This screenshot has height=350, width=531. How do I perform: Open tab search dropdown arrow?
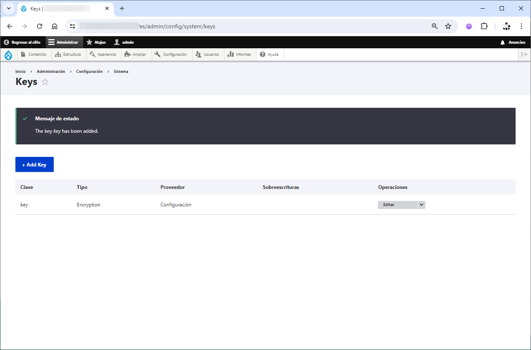pos(8,8)
